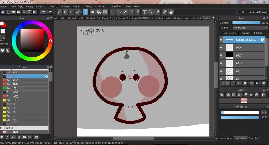Screen dimensions: 269x145
Task: Open settings gear of kimanh2312010 layer
Action: pos(262,40)
